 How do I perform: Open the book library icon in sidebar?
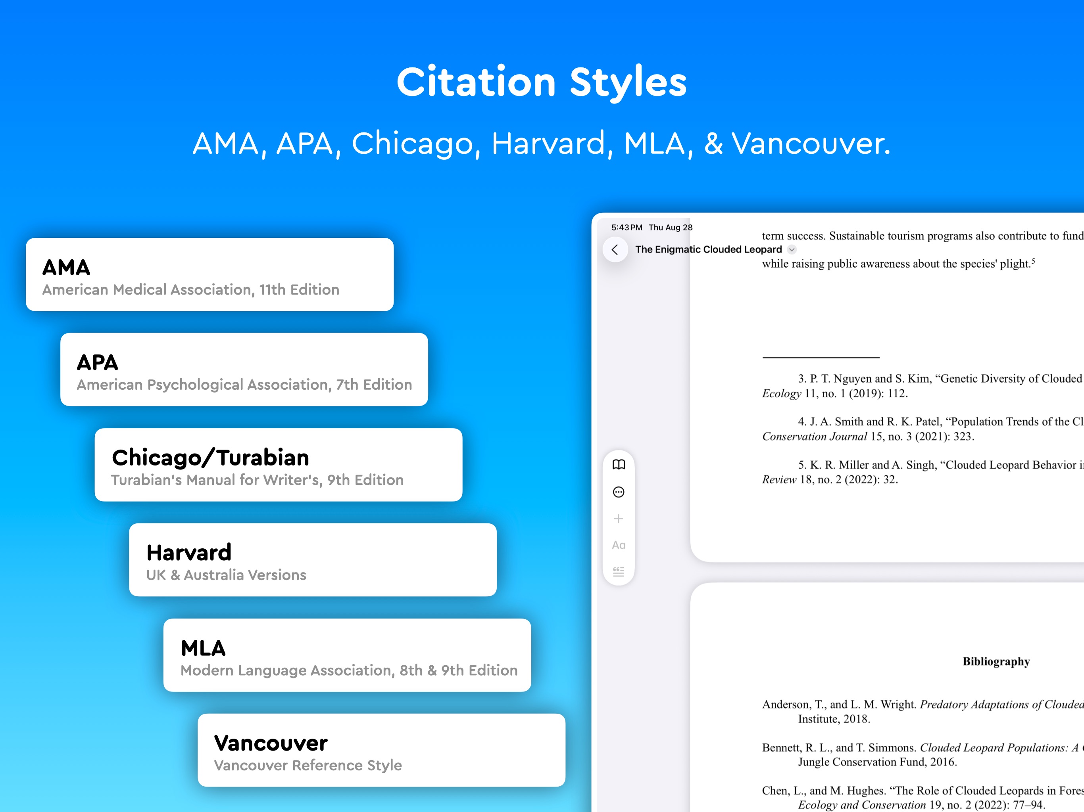coord(619,464)
